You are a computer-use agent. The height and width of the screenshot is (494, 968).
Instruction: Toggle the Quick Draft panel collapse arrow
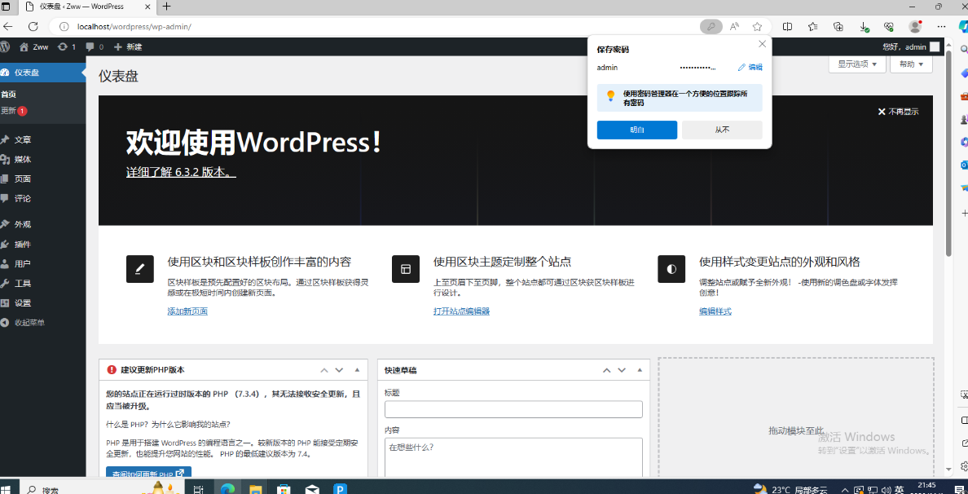pos(639,370)
